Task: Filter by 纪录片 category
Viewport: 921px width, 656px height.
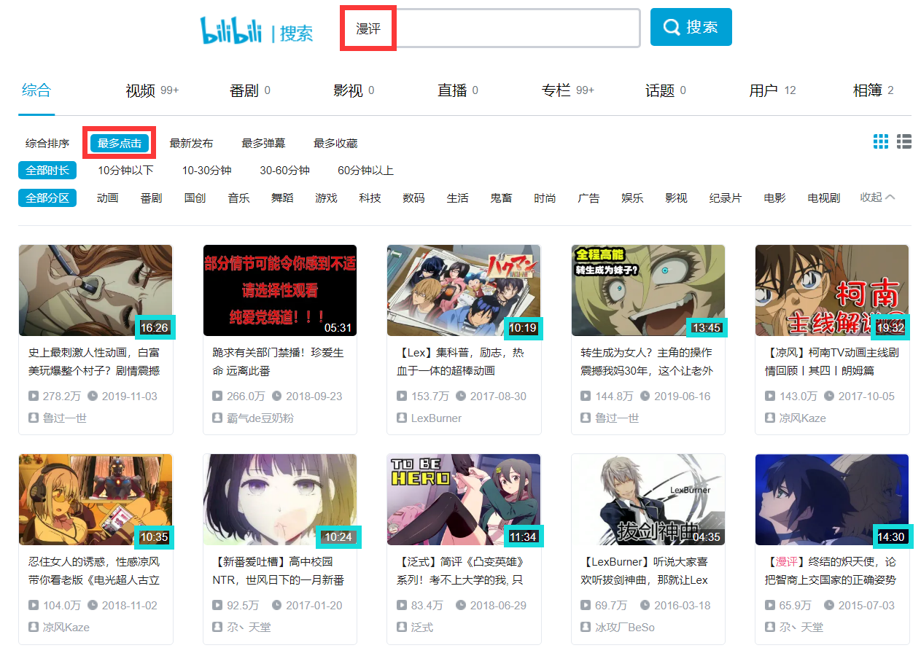Action: click(x=726, y=198)
